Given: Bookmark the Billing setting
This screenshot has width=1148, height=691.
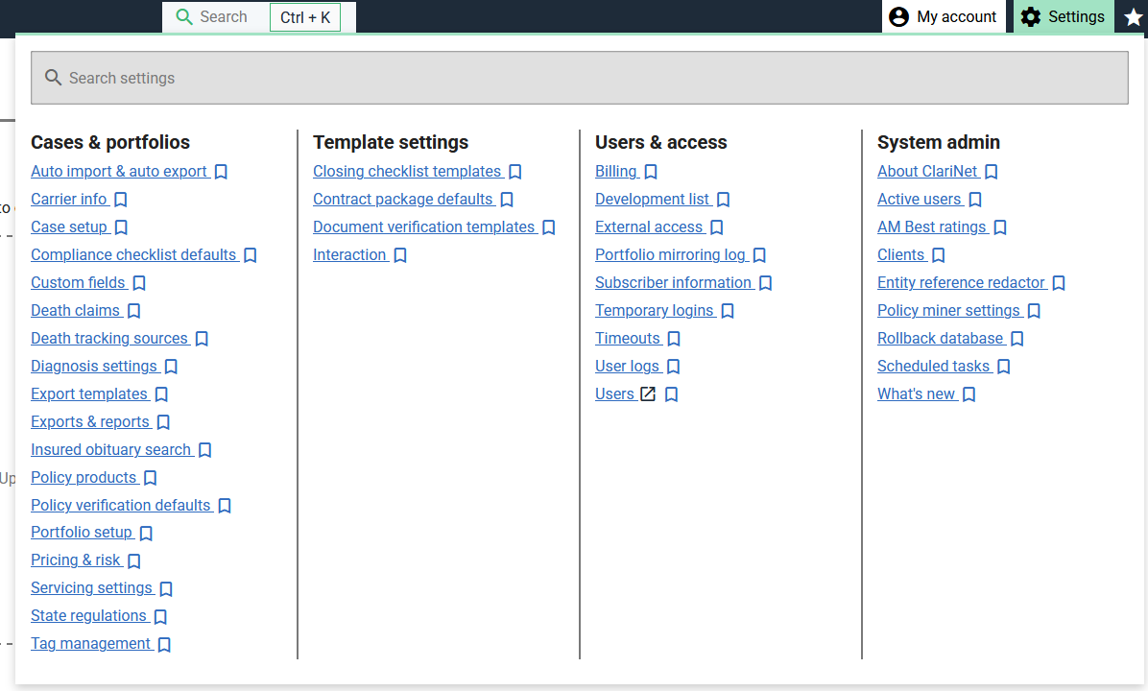Looking at the screenshot, I should (x=651, y=172).
